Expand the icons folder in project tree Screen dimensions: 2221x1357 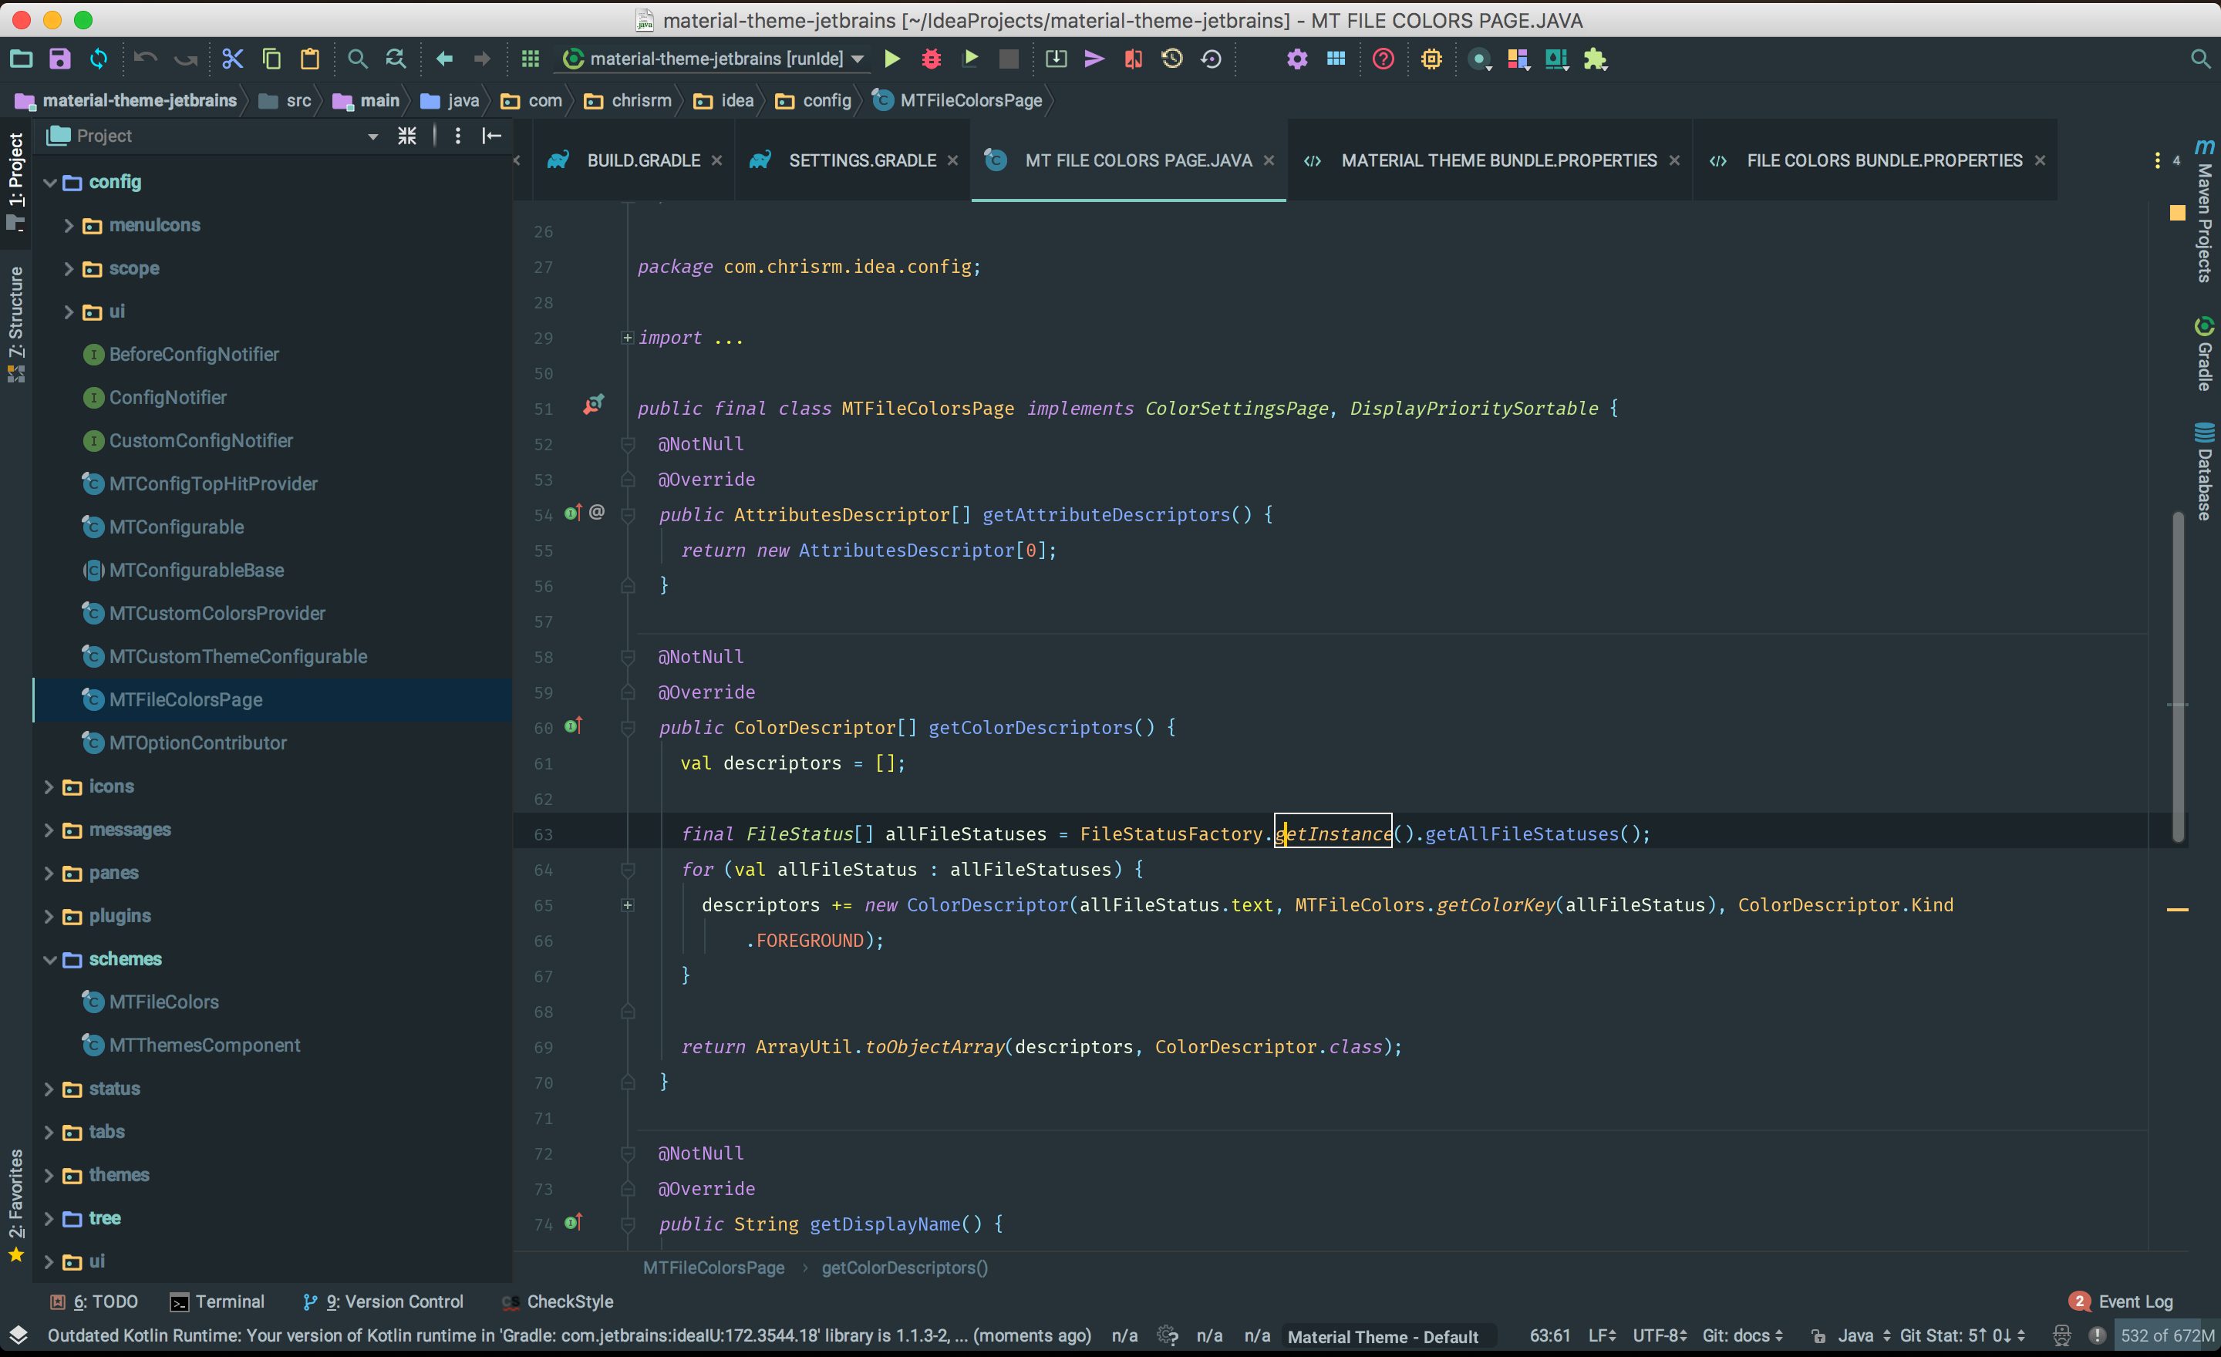click(x=49, y=785)
